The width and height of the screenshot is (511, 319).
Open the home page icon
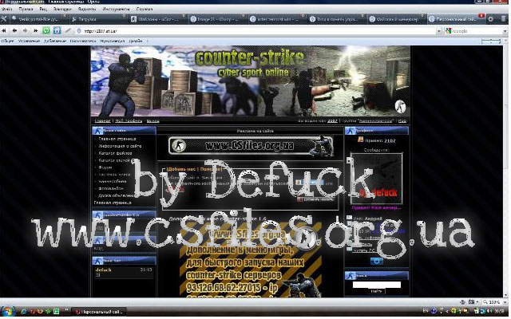click(57, 31)
